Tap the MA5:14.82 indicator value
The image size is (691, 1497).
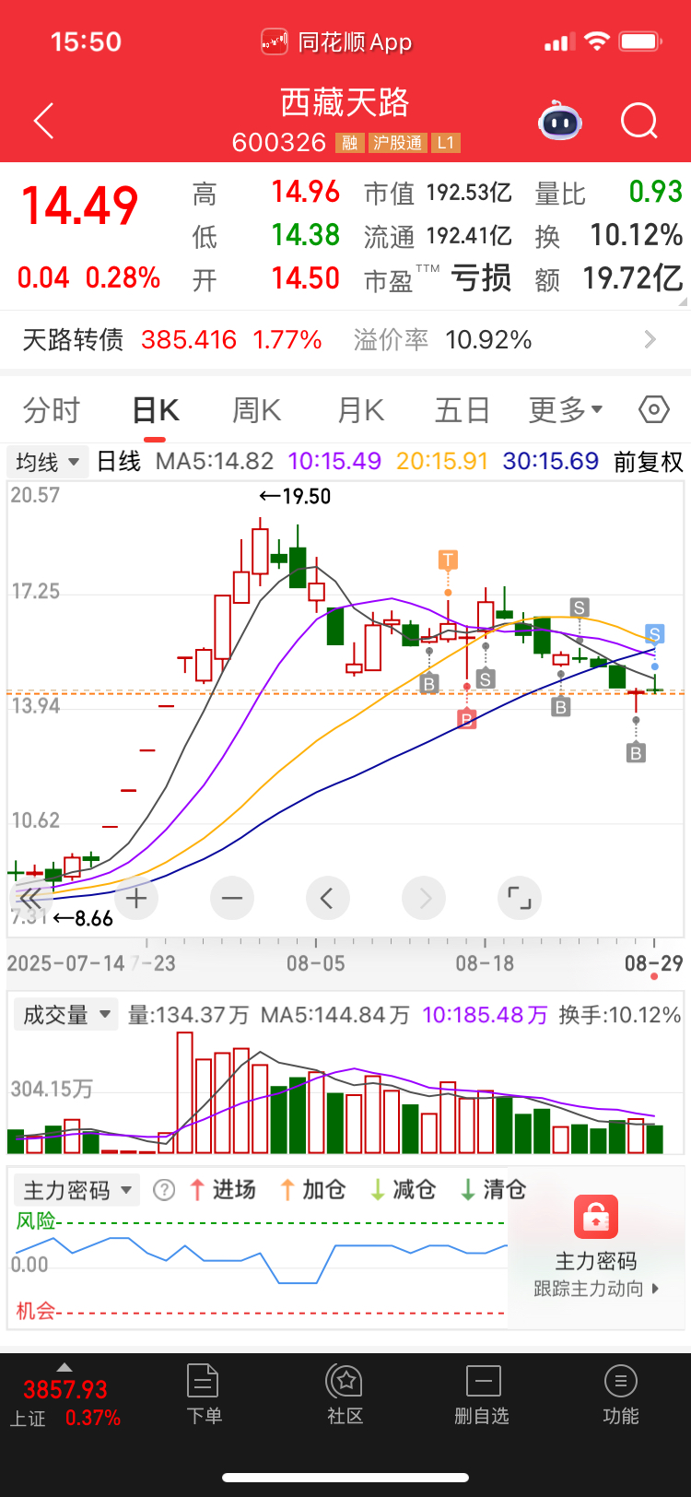coord(215,461)
